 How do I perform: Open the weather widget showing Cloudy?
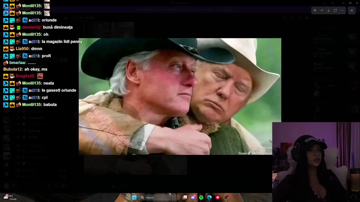[x=11, y=198]
